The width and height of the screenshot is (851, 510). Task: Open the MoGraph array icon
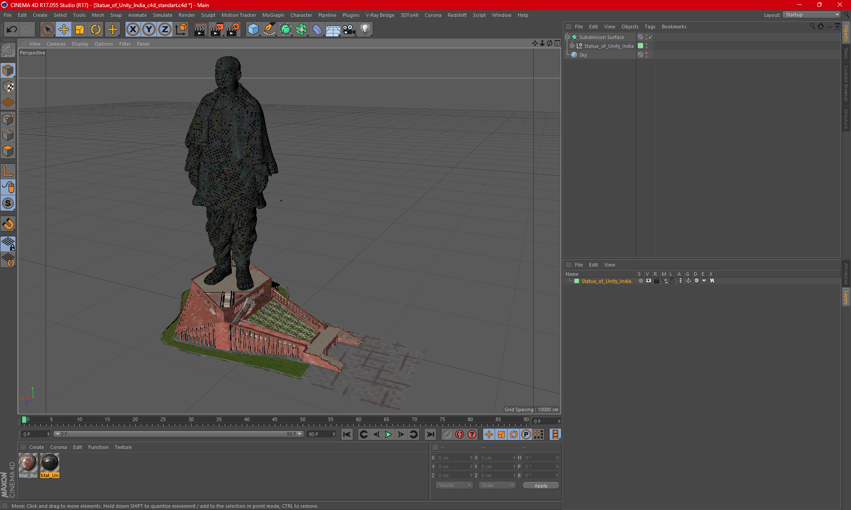point(301,29)
